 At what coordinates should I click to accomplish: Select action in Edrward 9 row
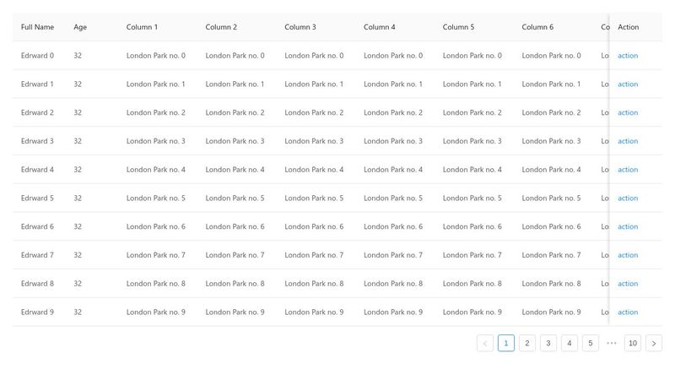(628, 312)
